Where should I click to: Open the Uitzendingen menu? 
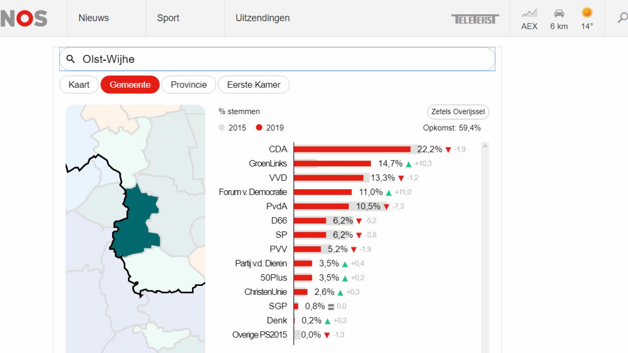(263, 18)
